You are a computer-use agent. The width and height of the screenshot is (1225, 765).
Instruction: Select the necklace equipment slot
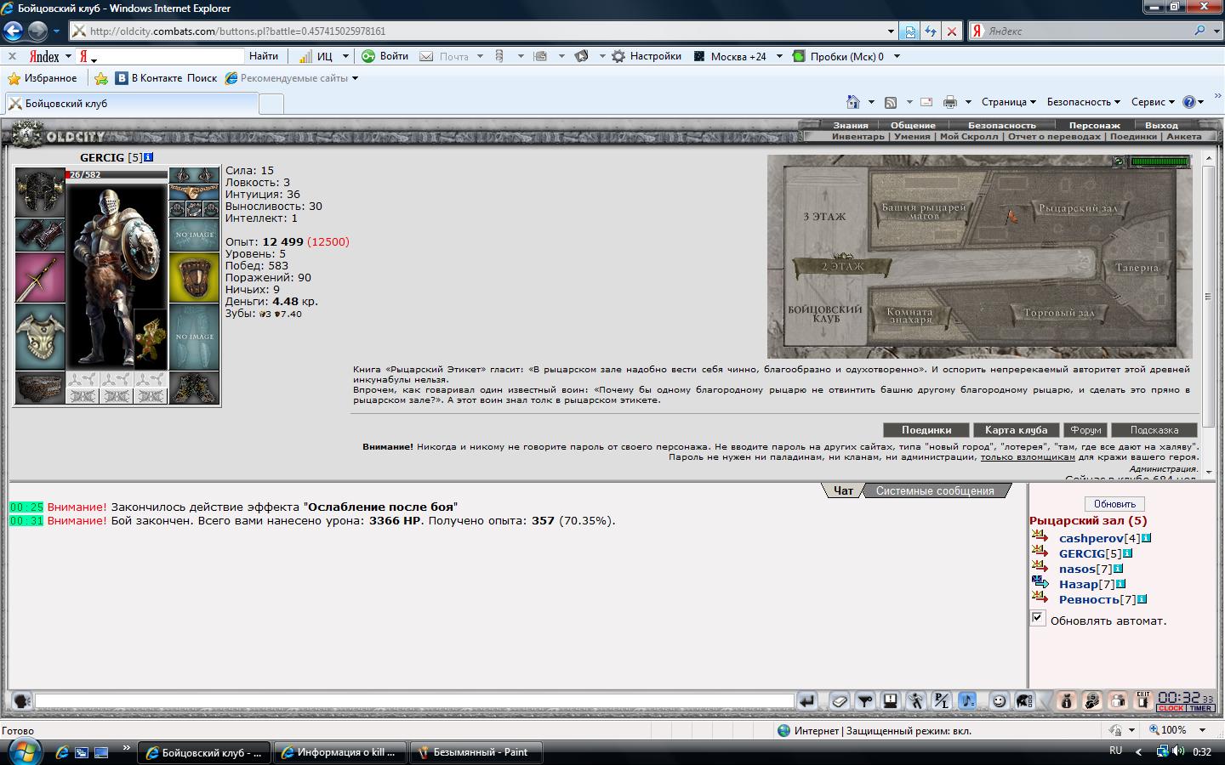pos(194,192)
